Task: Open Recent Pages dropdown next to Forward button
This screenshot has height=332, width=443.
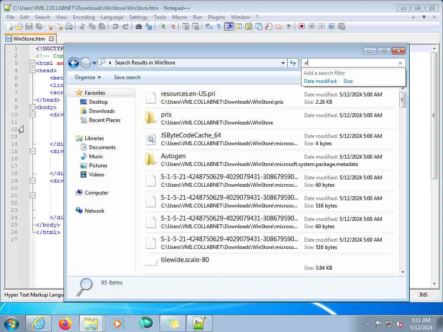Action: point(94,63)
